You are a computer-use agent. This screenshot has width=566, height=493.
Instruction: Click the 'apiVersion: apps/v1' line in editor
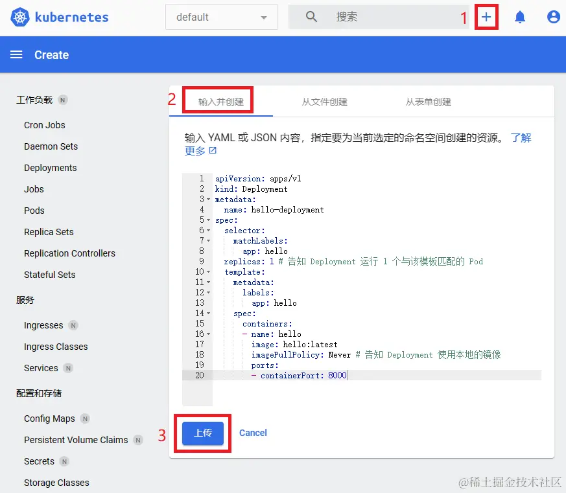pos(258,179)
